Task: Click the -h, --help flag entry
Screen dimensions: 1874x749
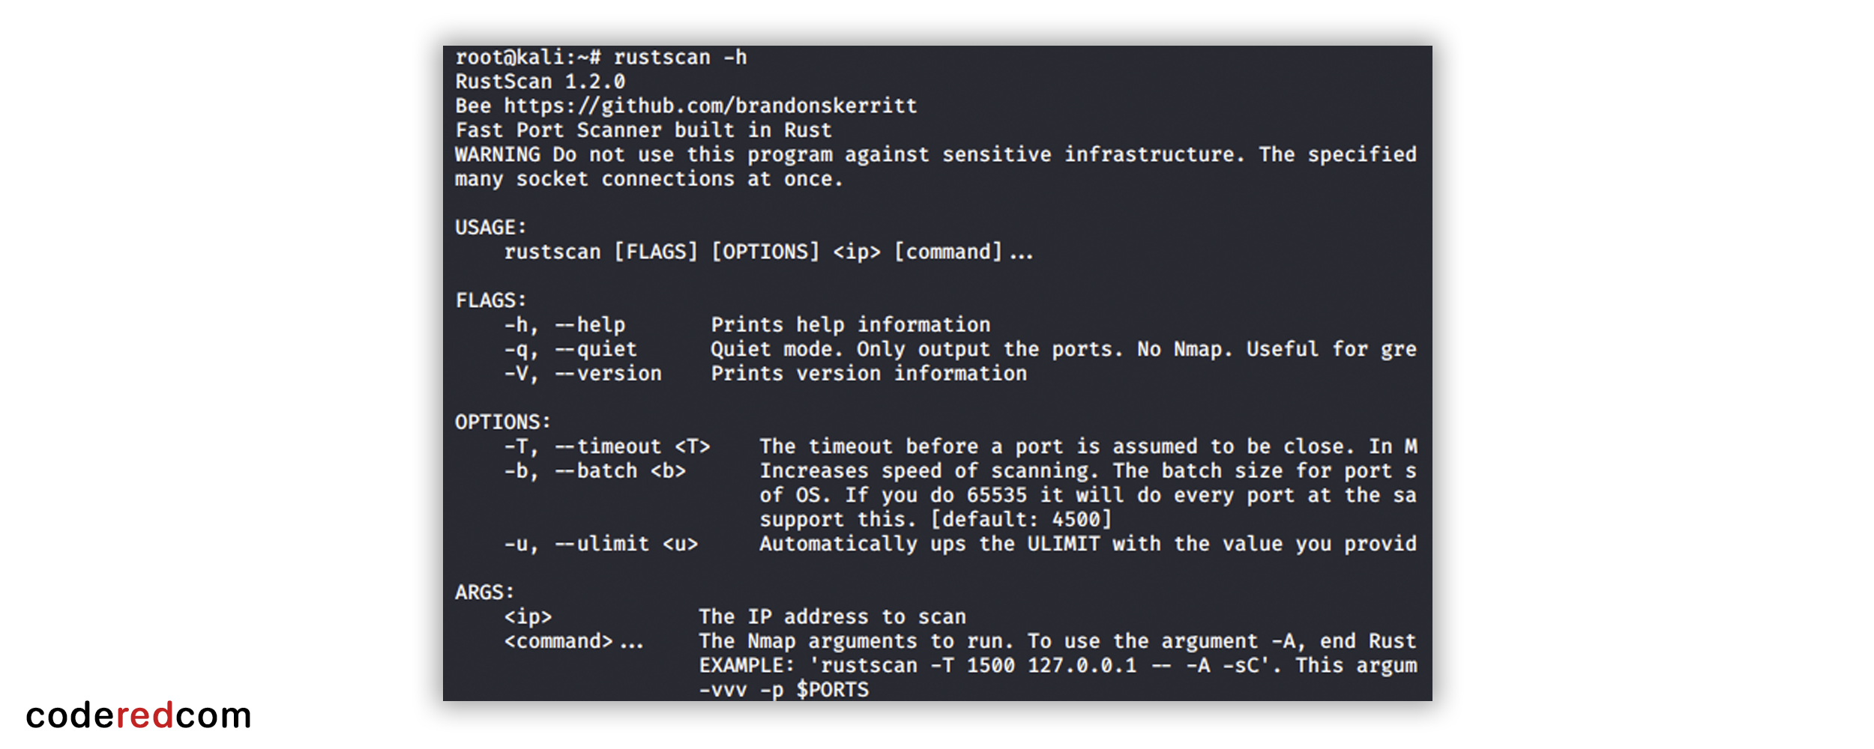Action: tap(564, 325)
